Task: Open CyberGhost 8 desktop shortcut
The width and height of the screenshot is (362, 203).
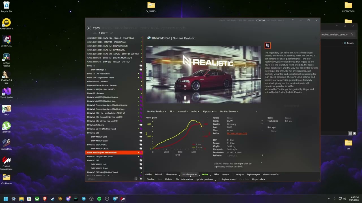Action: 6,24
